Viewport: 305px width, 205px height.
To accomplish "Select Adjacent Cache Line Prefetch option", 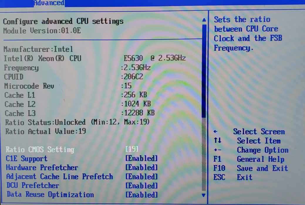I will 60,177.
